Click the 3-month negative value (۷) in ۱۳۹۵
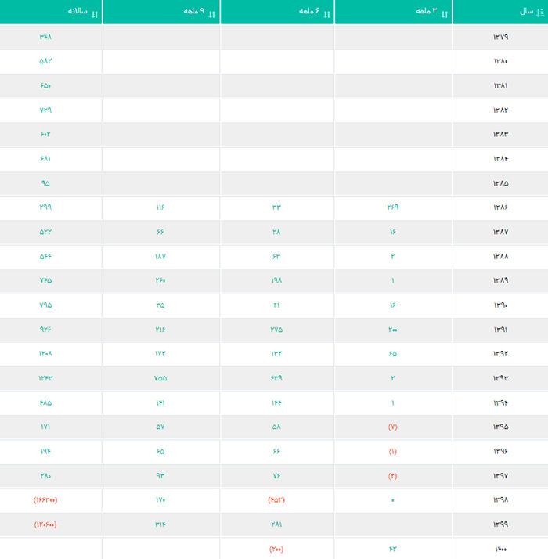548x559 pixels. tap(393, 427)
